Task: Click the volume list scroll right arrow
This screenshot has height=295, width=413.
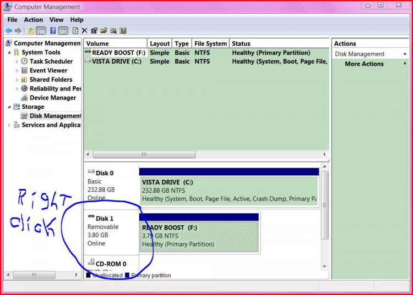Action: (x=324, y=154)
